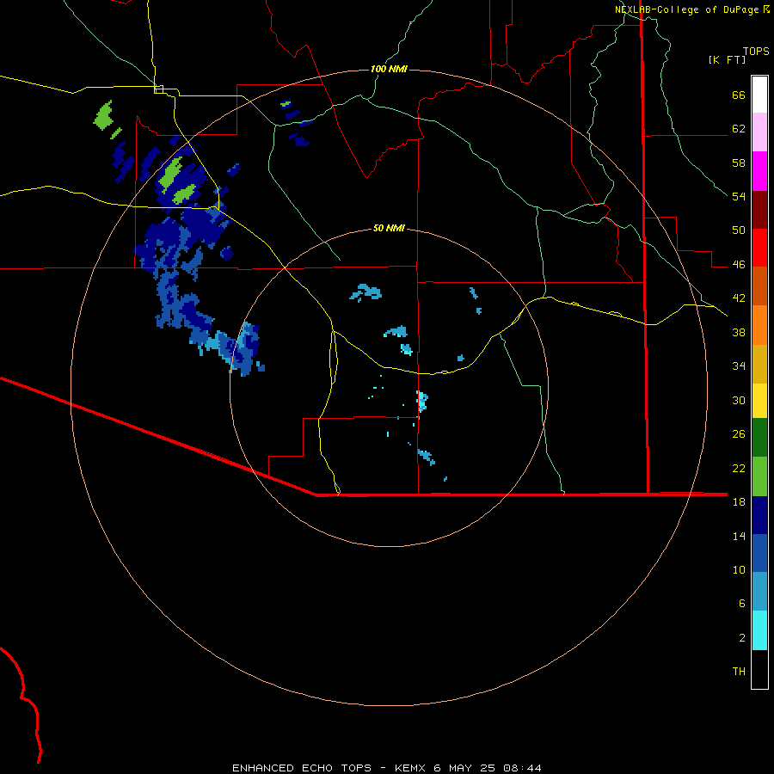
Task: Select the light pink scale swatch
Action: click(759, 132)
